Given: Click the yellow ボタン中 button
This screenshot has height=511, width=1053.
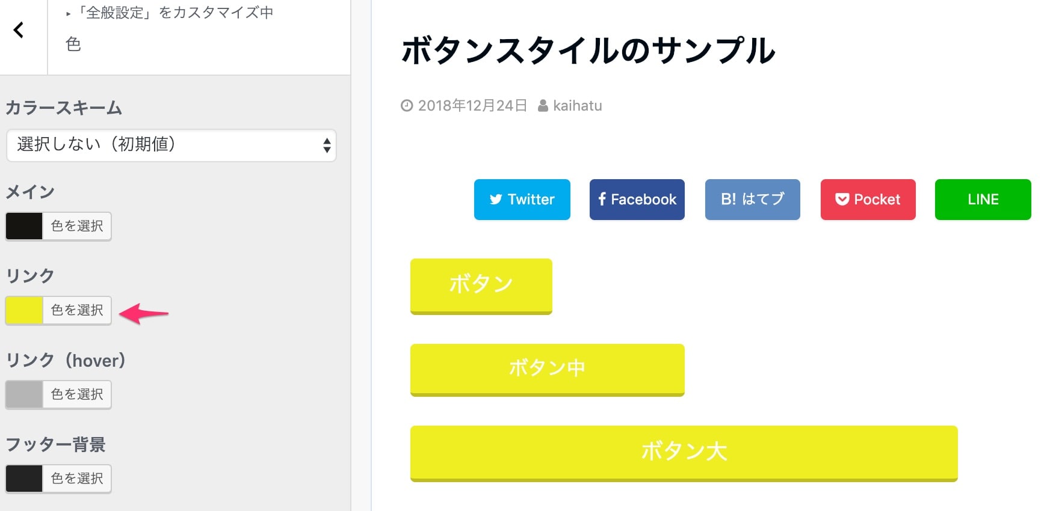Looking at the screenshot, I should [548, 370].
